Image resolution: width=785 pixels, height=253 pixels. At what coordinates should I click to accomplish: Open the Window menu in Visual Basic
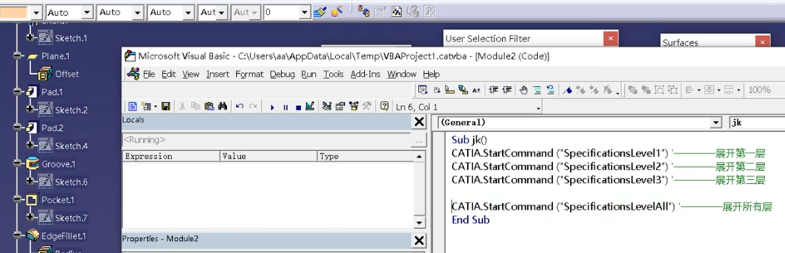point(402,74)
